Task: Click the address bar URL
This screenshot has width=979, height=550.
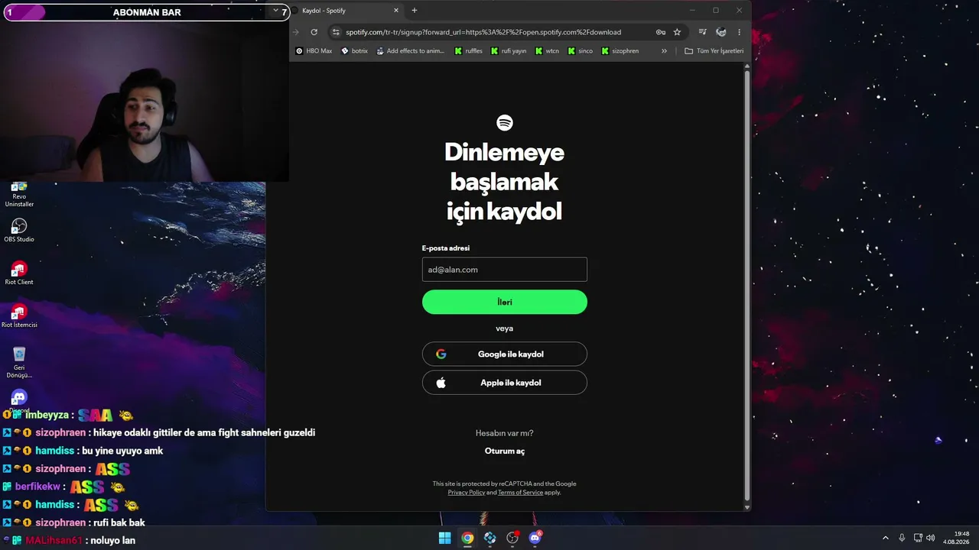Action: (483, 32)
